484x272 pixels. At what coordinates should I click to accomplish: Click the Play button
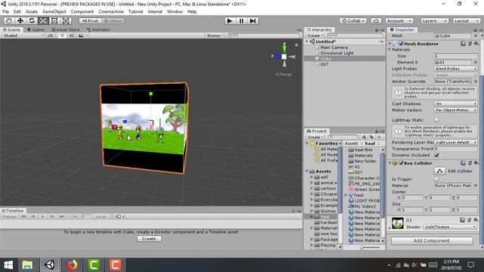point(229,20)
